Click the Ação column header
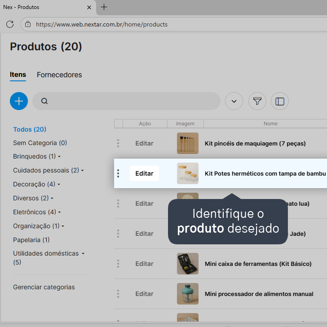The height and width of the screenshot is (327, 327). (145, 124)
